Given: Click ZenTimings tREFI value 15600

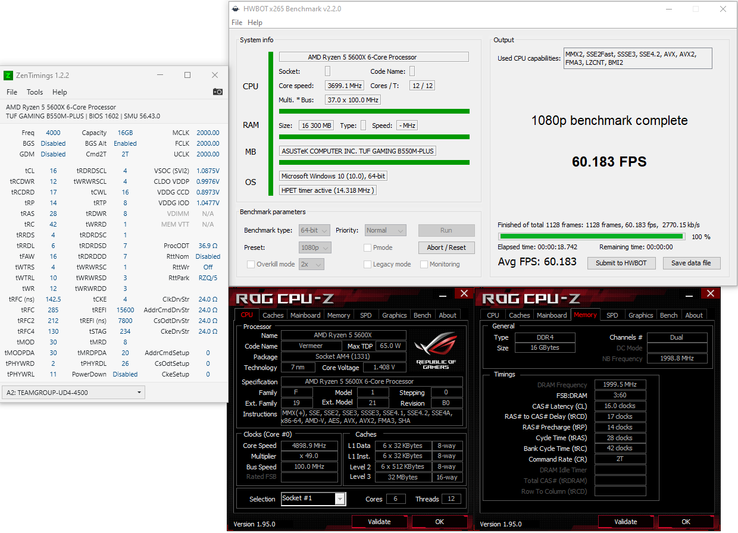Looking at the screenshot, I should [125, 310].
